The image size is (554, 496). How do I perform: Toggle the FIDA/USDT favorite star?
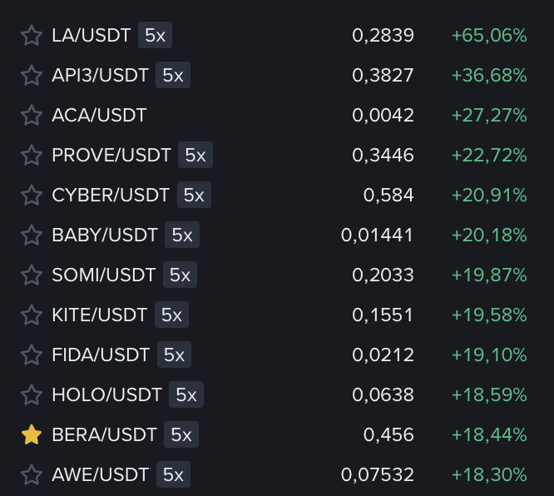[32, 355]
